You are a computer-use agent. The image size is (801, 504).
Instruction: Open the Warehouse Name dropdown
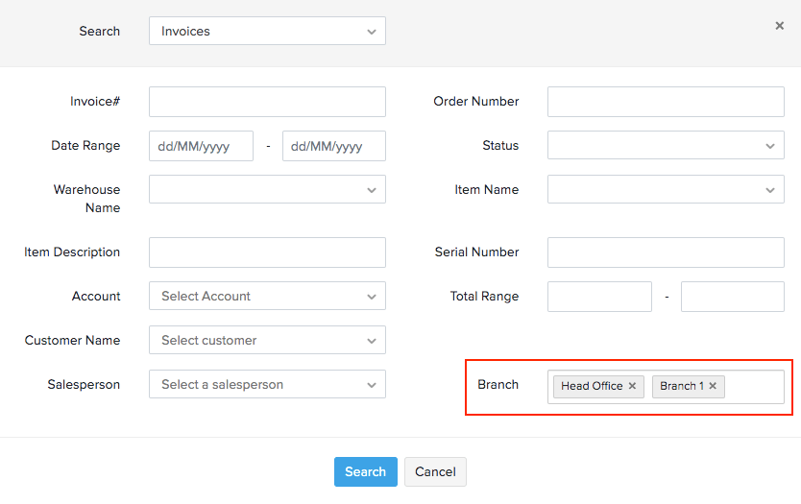pyautogui.click(x=267, y=190)
